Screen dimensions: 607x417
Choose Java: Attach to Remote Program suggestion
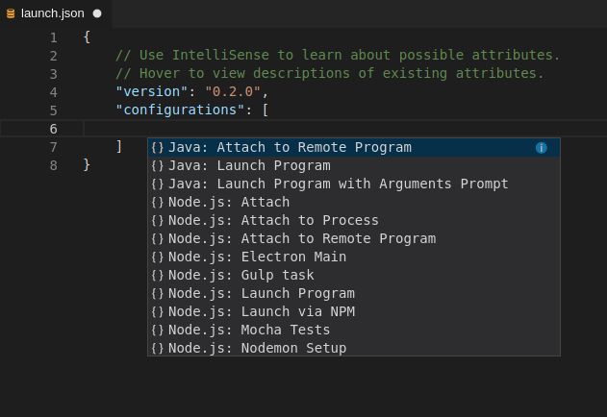point(290,148)
